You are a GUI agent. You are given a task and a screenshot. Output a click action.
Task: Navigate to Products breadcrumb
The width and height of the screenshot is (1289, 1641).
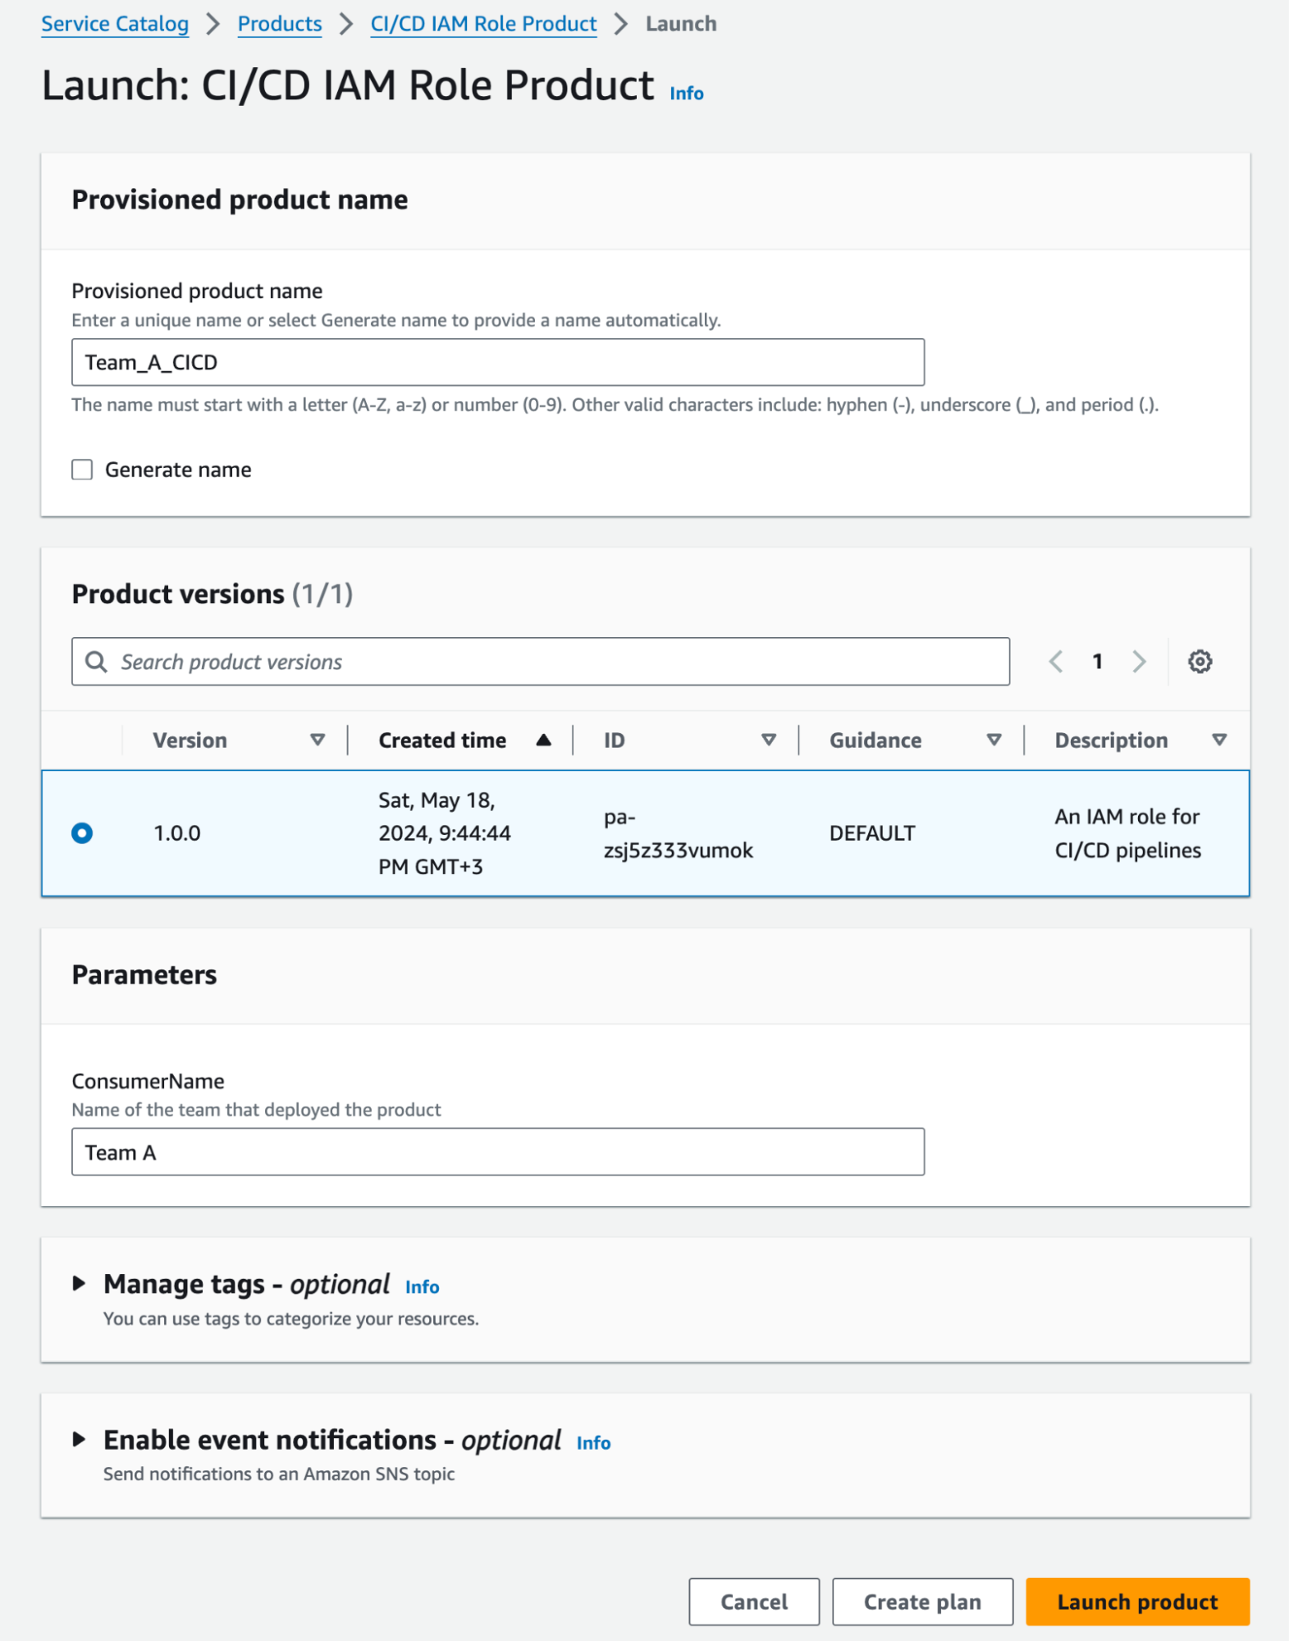pyautogui.click(x=280, y=24)
